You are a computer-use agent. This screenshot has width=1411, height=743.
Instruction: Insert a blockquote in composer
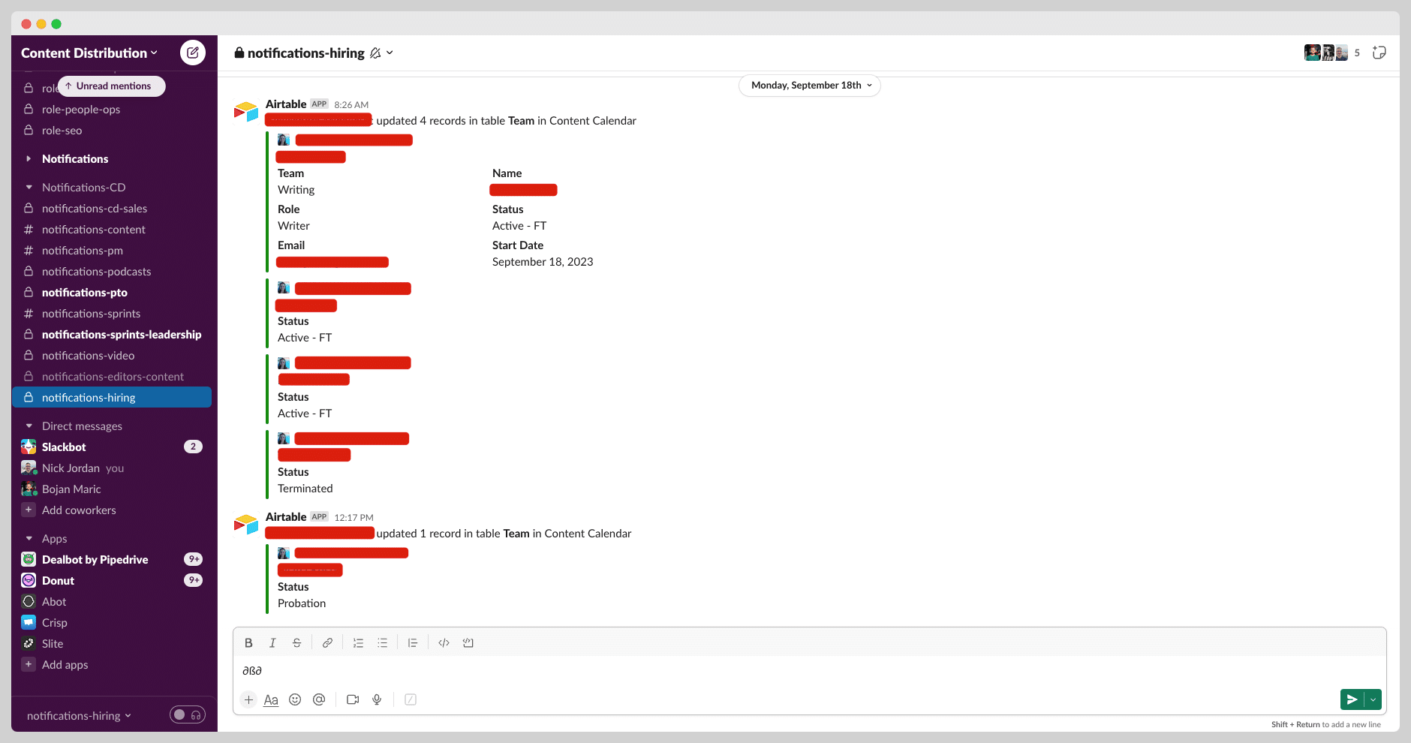point(413,643)
